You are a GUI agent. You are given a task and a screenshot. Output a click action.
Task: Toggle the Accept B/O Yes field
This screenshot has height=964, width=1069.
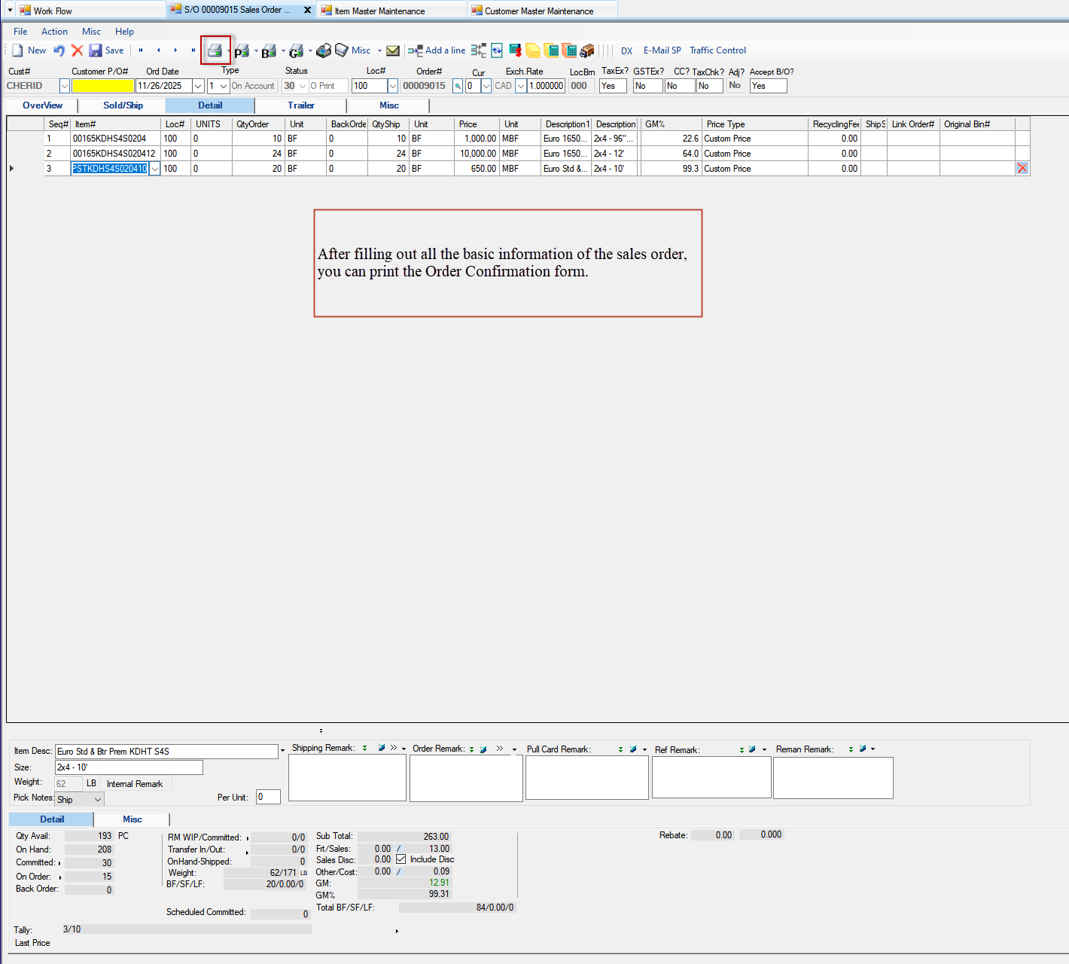(x=766, y=86)
